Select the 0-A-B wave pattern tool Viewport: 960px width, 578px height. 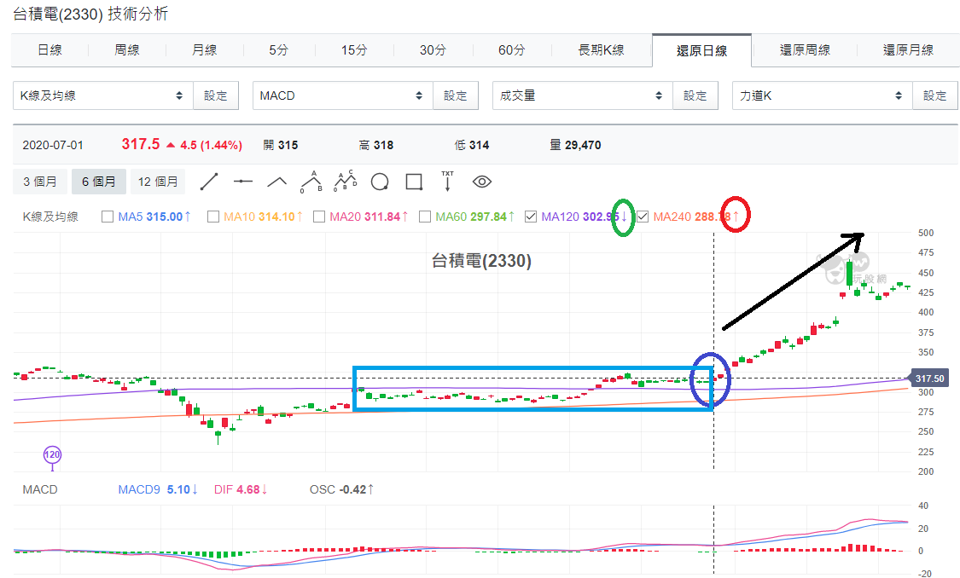pos(311,182)
